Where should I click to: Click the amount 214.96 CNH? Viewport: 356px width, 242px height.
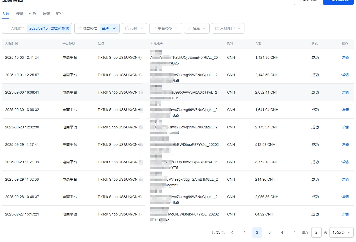[265, 179]
